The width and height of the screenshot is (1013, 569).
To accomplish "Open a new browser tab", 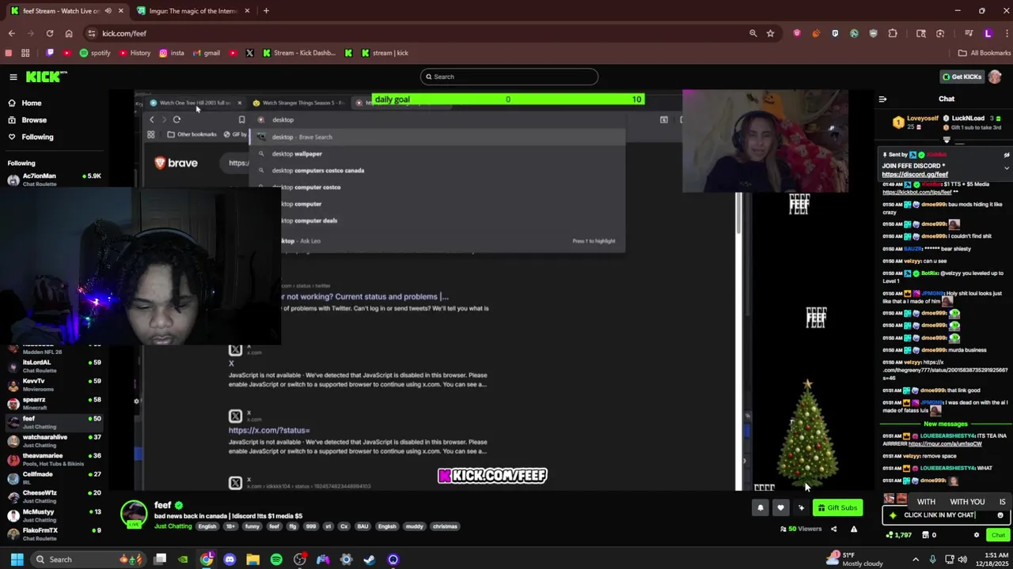I will tap(266, 11).
